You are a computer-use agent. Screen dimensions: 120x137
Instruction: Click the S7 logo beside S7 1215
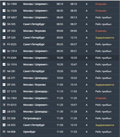pyautogui.click(x=4, y=91)
